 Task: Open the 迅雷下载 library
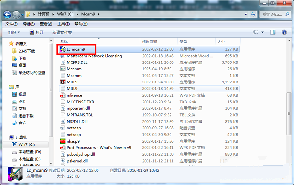click(x=26, y=116)
